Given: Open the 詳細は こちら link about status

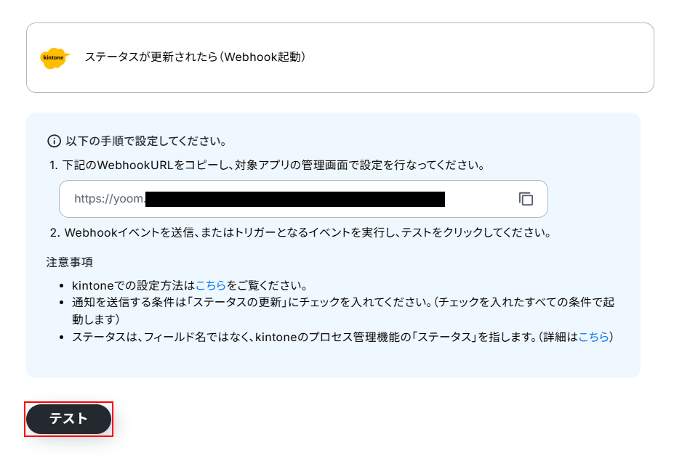Looking at the screenshot, I should [x=593, y=337].
